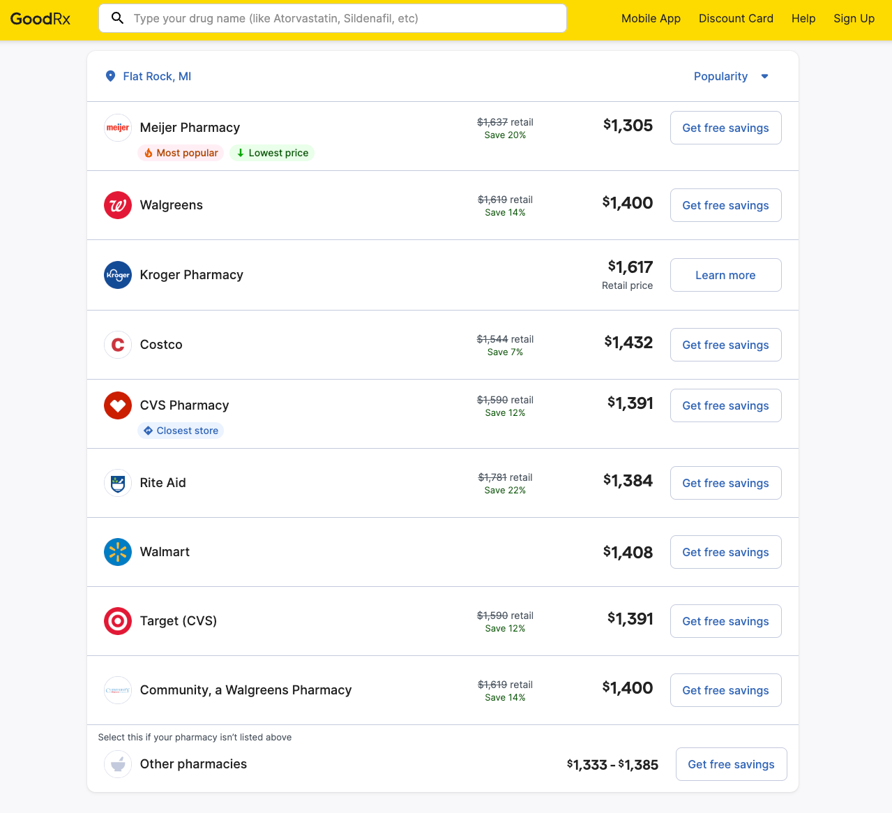Select the Other pharmacies label
Screen dimensions: 892x813
[x=193, y=764]
